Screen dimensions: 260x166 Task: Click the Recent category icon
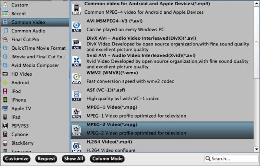(x=5, y=13)
